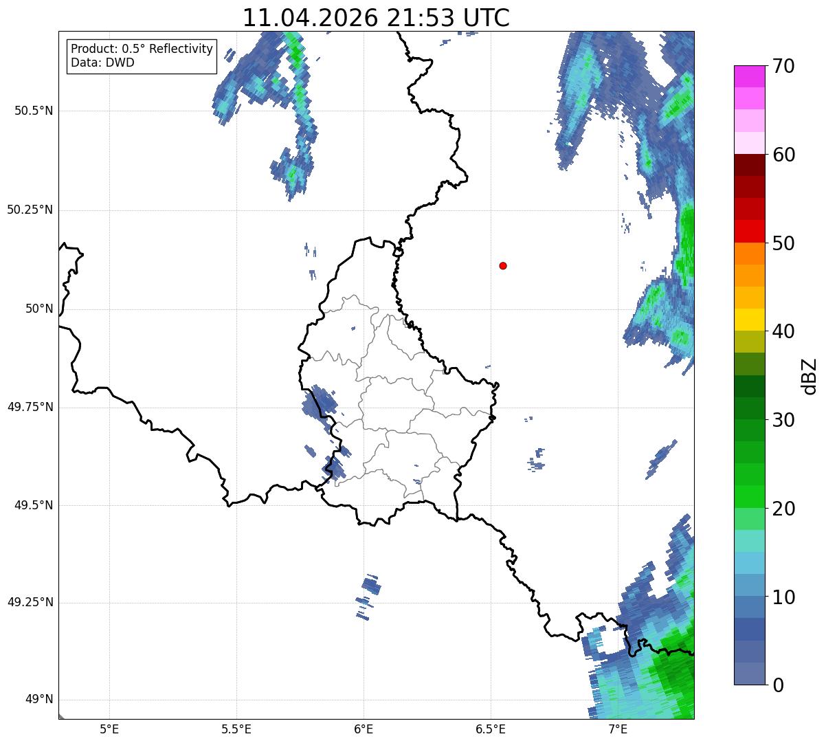826x743 pixels.
Task: Click the Product 0.5° Reflectivity info box
Action: tap(142, 56)
